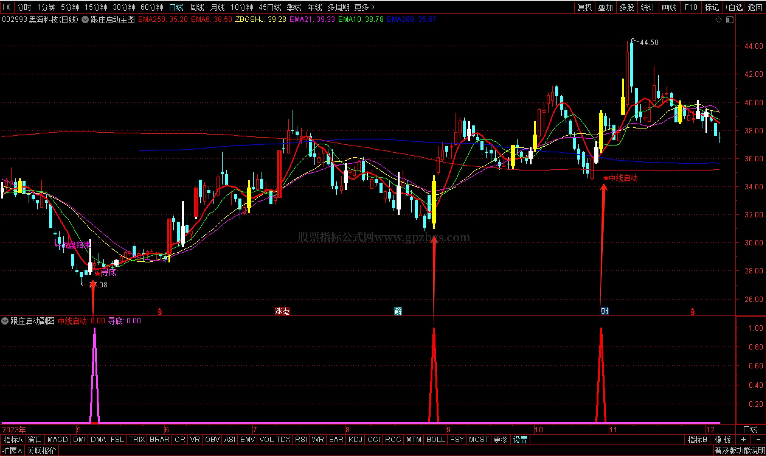Select the FSL indicator
The width and height of the screenshot is (766, 457).
117,440
